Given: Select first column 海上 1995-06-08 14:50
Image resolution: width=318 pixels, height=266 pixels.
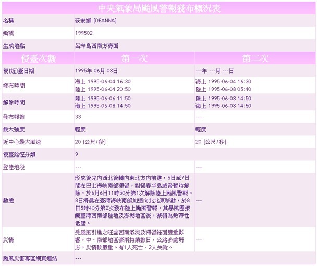Looking at the screenshot, I should tap(103, 106).
